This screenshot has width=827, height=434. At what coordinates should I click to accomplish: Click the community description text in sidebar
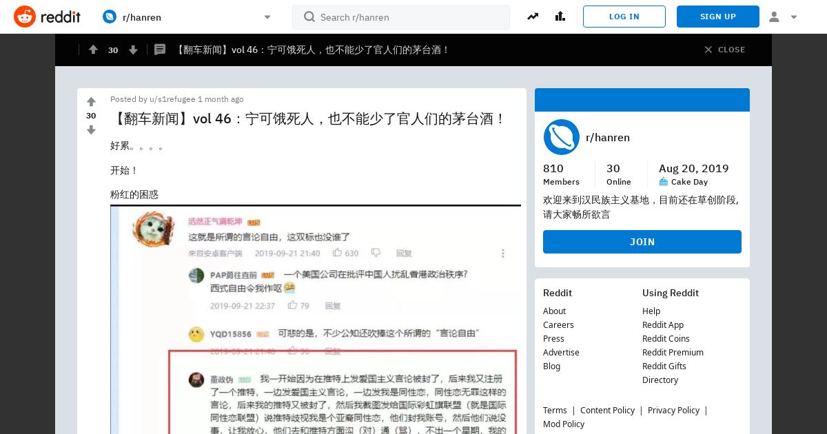coord(641,207)
